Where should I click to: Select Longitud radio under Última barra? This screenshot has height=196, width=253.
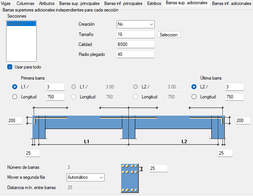194,97
